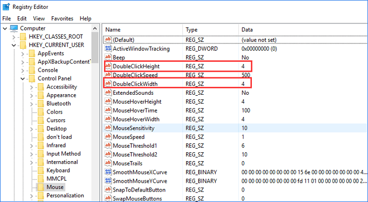This screenshot has height=202, width=368.
Task: Expand the Console key
Action: click(23, 70)
